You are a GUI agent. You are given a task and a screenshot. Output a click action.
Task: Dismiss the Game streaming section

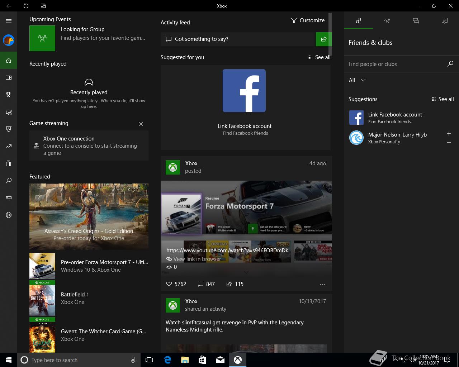pyautogui.click(x=141, y=124)
